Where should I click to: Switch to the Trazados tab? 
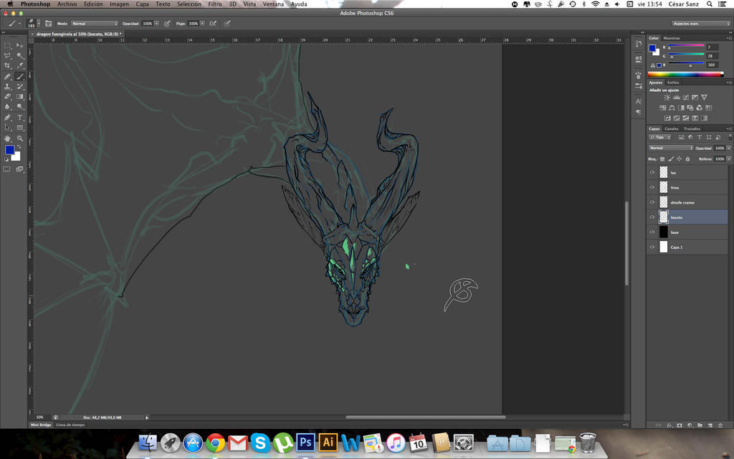(x=692, y=129)
